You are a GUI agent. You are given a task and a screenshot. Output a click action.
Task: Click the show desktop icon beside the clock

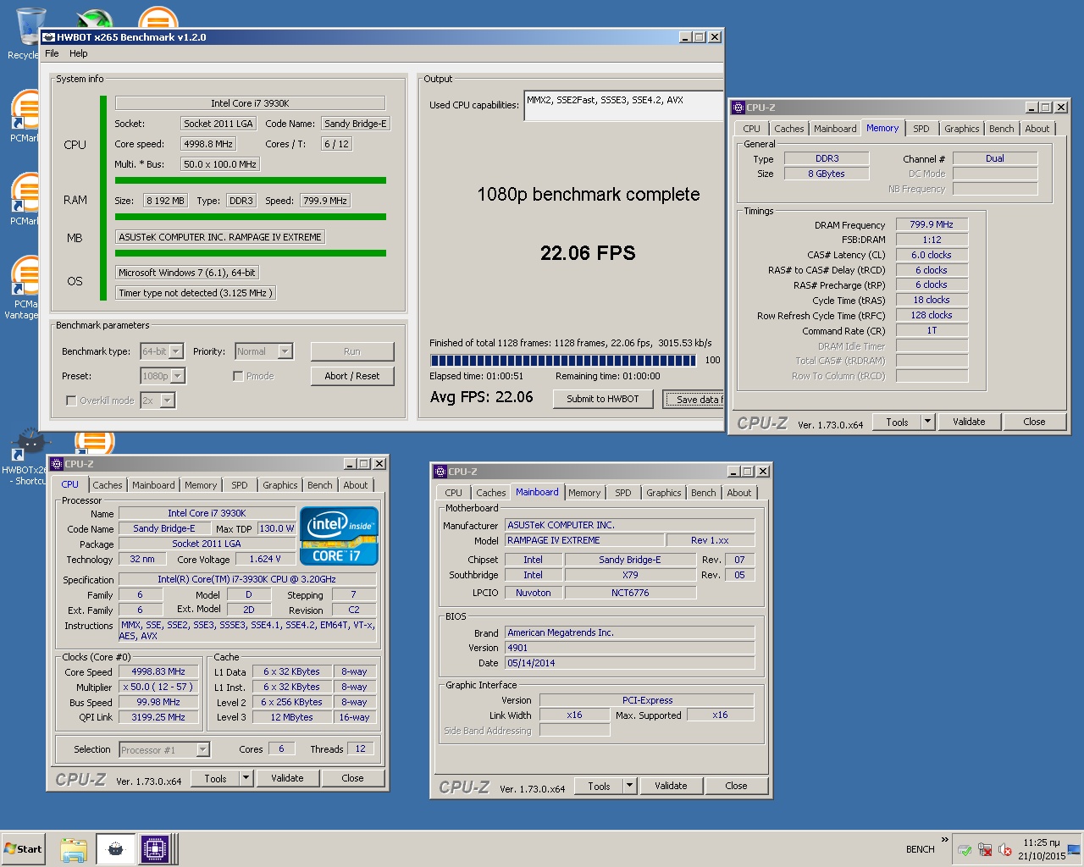tap(1074, 849)
